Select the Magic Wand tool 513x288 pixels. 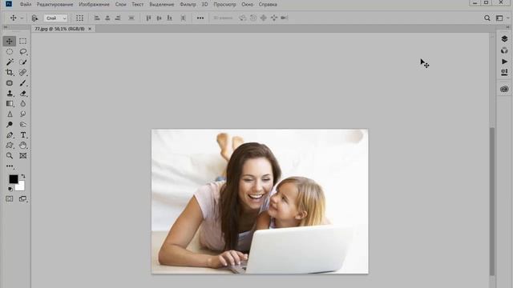pos(10,62)
